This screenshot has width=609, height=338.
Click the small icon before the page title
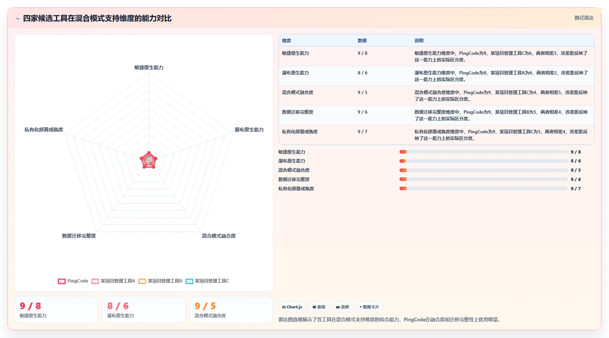tap(17, 19)
